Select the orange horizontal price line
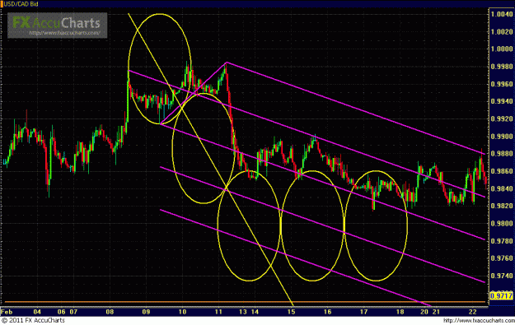The height and width of the screenshot is (325, 515). pyautogui.click(x=245, y=302)
